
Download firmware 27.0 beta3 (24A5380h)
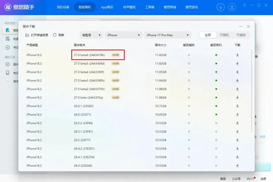pos(237,80)
